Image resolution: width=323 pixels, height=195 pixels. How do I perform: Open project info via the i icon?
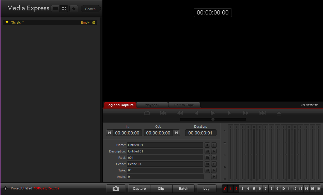point(5,189)
